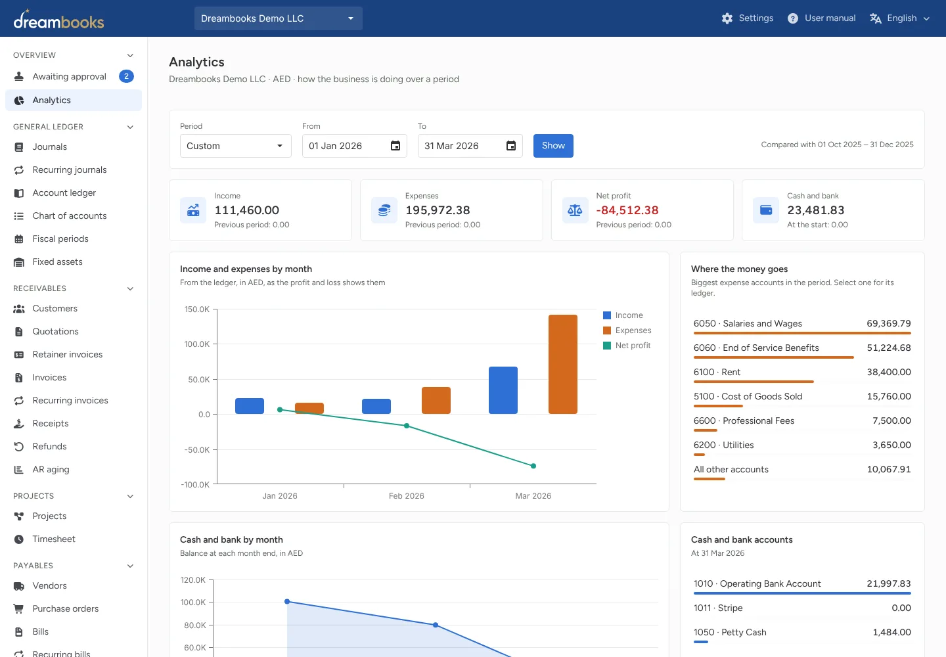Click the Timesheet clock icon
The image size is (946, 657).
(x=19, y=539)
